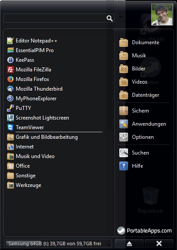Image resolution: width=177 pixels, height=250 pixels.
Task: Click the Screenshot Lightscreen icon
Action: tap(10, 118)
